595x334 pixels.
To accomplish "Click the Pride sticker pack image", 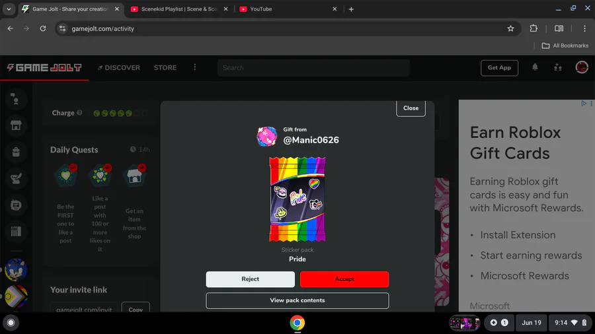I will click(297, 199).
